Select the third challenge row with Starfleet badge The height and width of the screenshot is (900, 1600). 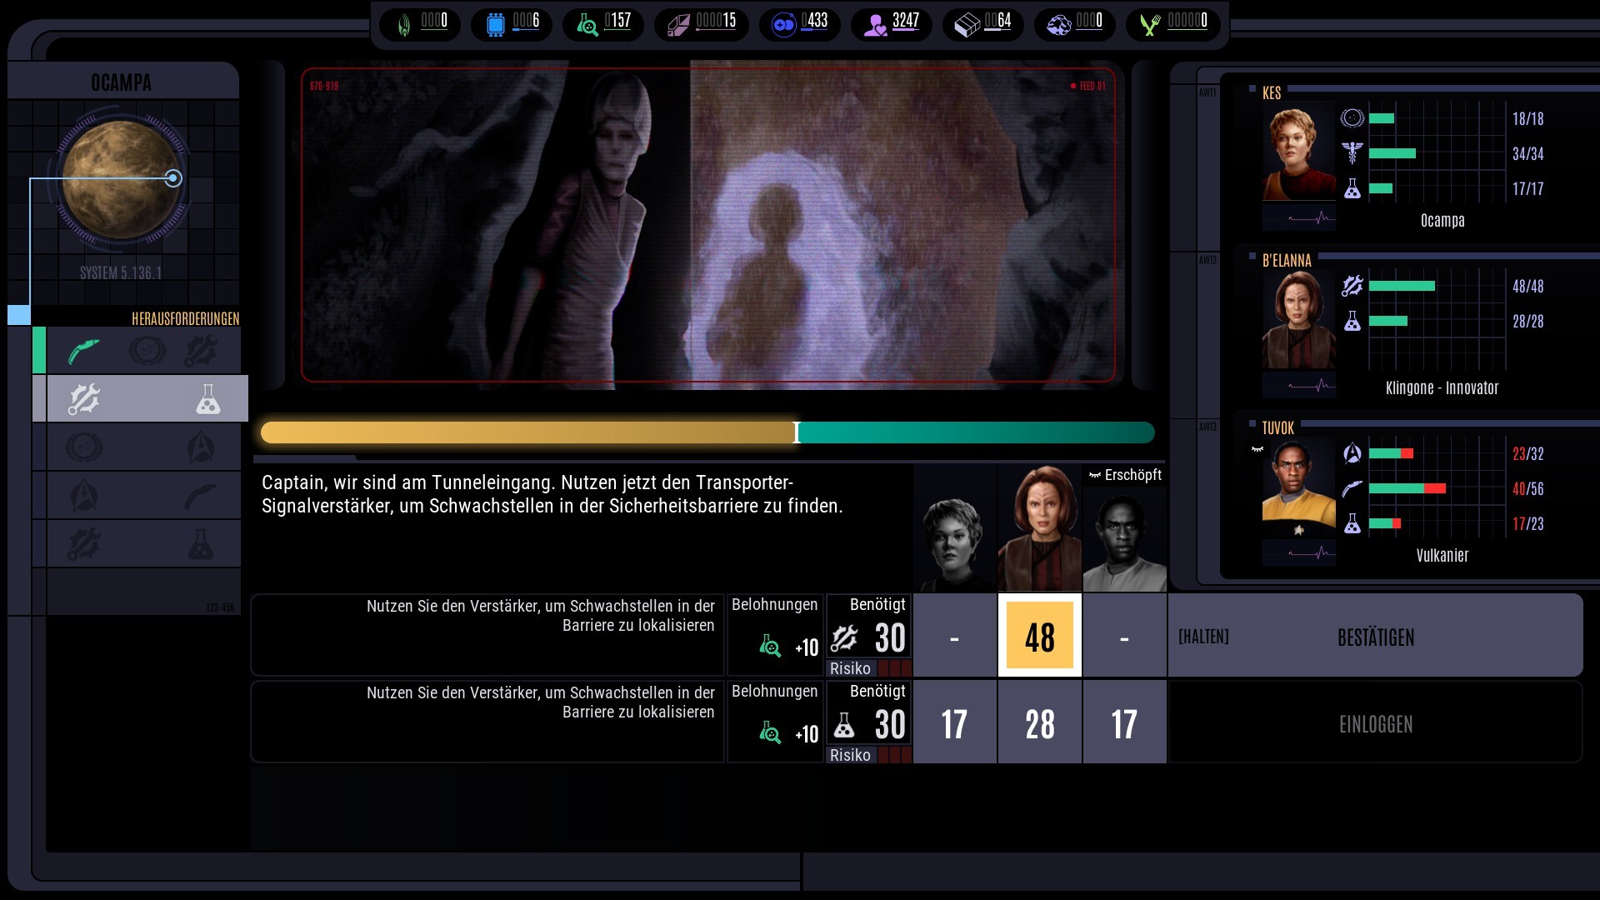(137, 447)
